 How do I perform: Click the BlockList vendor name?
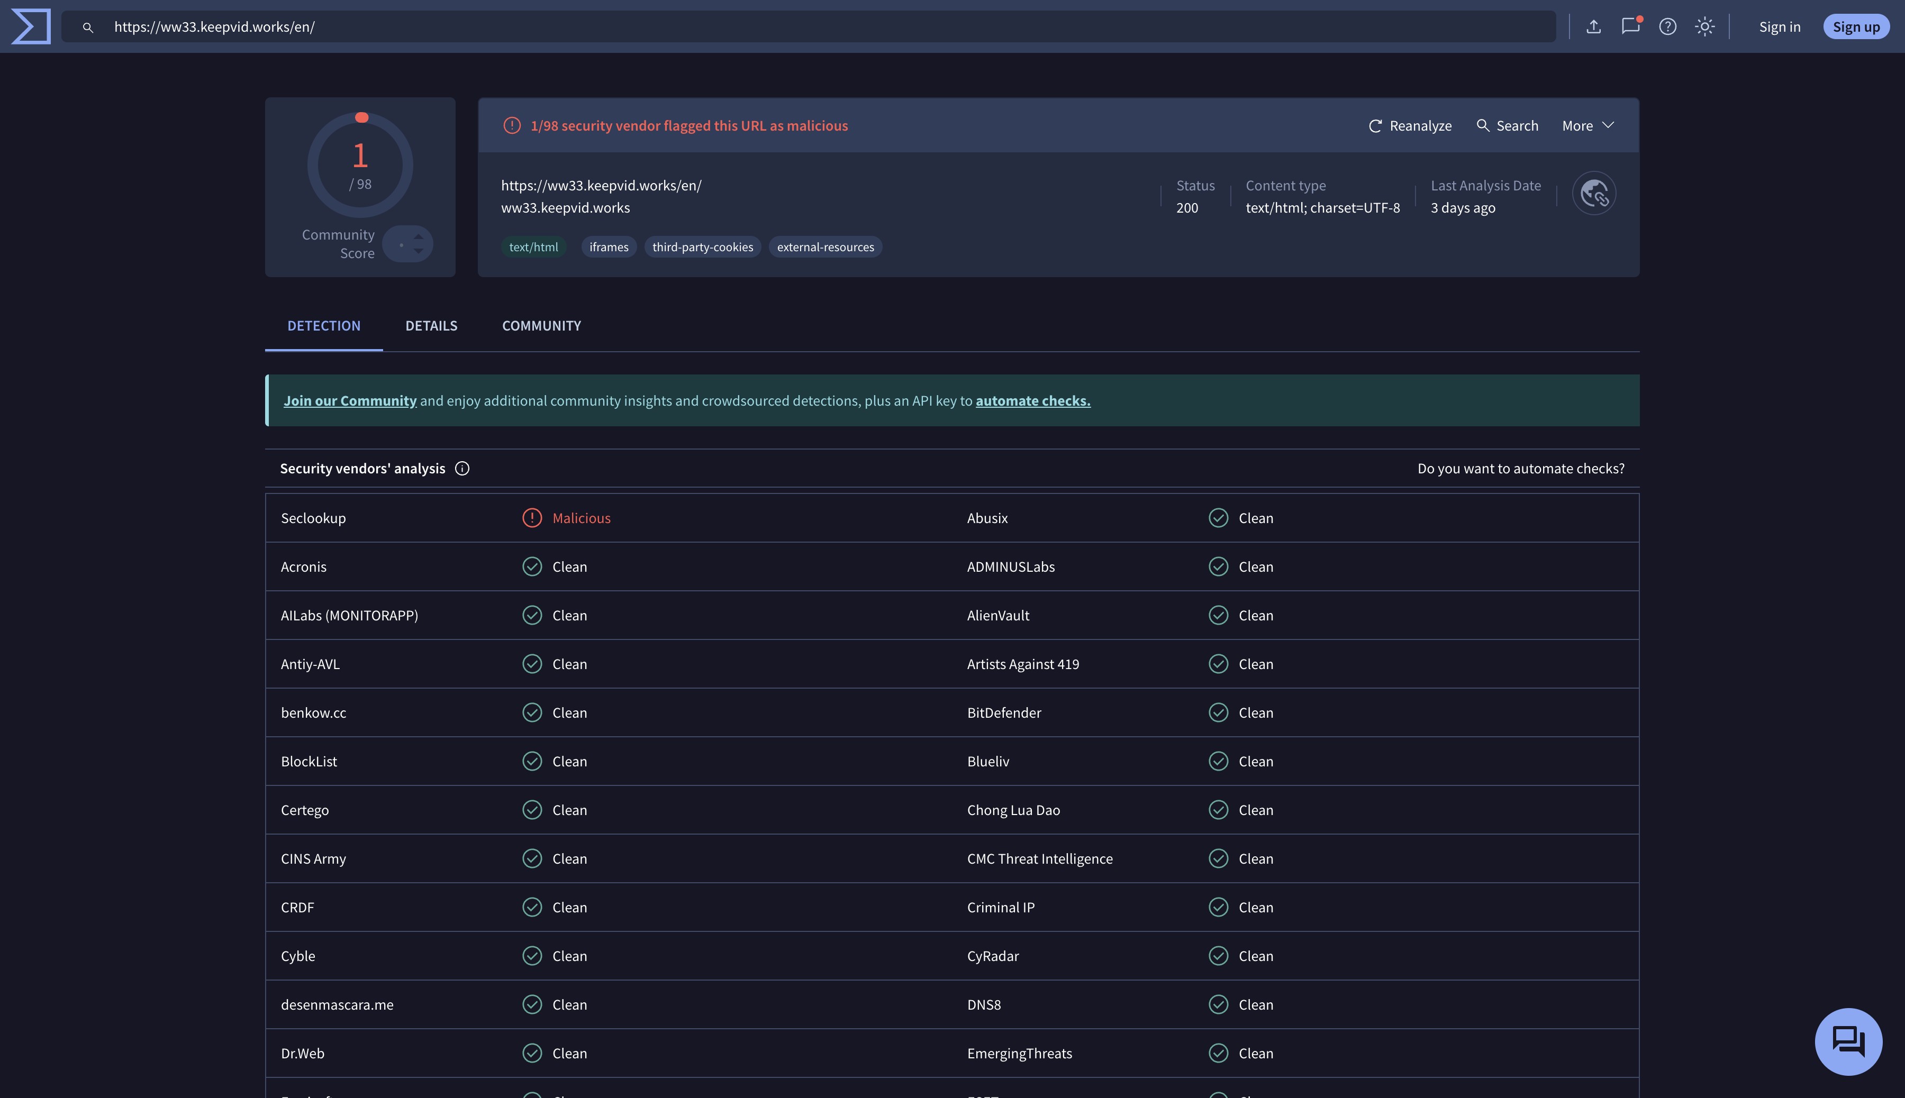tap(309, 762)
